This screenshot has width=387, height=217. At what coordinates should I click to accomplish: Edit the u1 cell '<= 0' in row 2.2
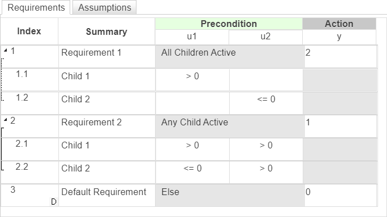193,172
